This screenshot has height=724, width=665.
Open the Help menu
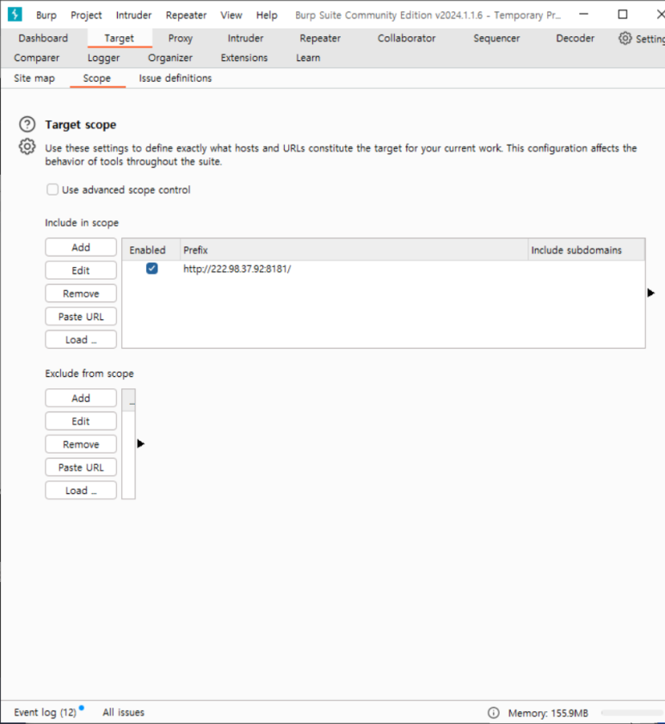[x=267, y=15]
